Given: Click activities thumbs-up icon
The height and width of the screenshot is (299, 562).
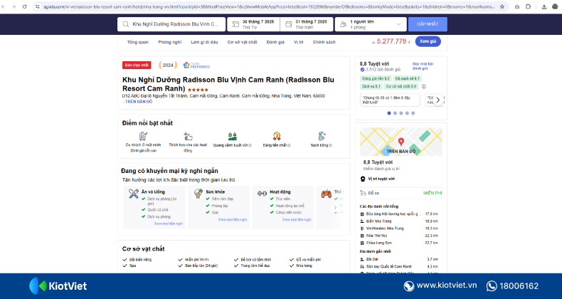Looking at the screenshot, I should pyautogui.click(x=188, y=136).
